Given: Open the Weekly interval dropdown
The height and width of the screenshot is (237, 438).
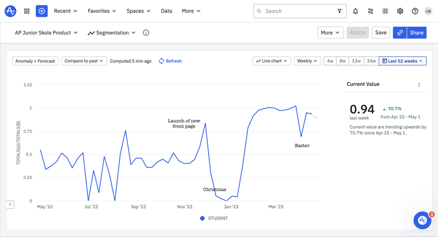Looking at the screenshot, I should pyautogui.click(x=307, y=61).
